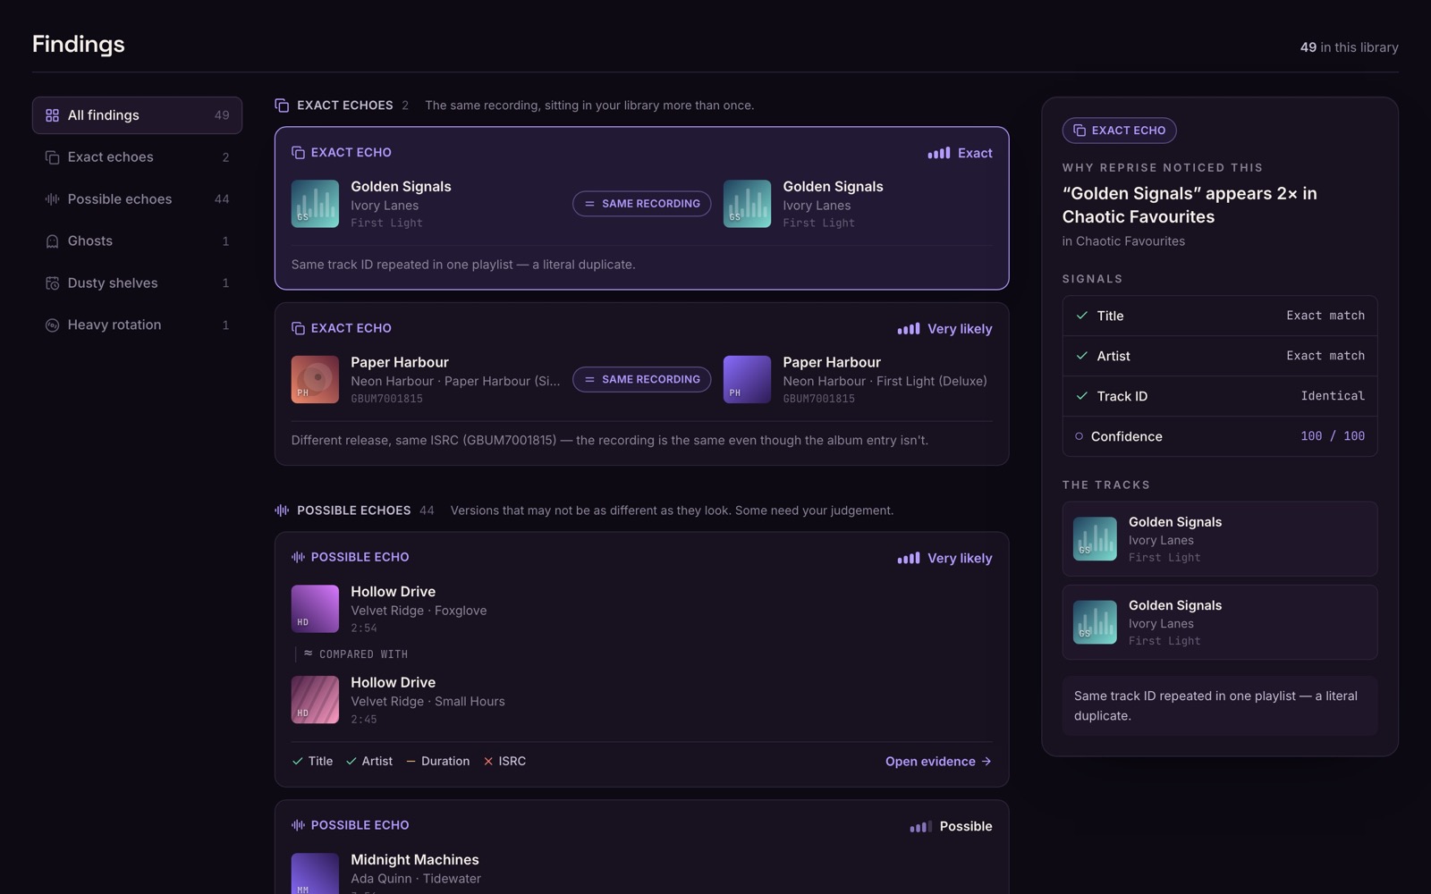Click the waveform icon on Midnight Machines card label
The image size is (1431, 894).
click(298, 825)
